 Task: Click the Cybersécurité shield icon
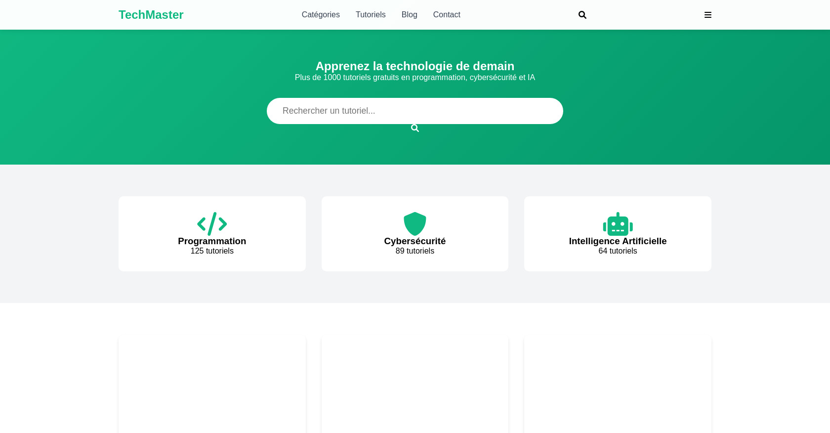(x=415, y=224)
